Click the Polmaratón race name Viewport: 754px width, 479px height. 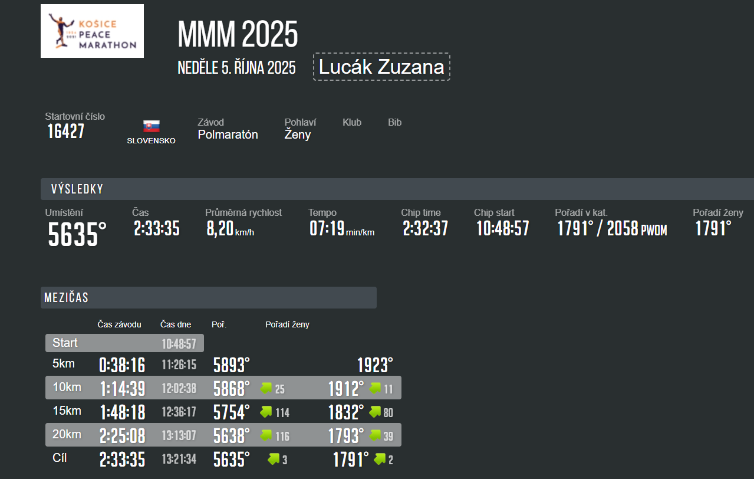(228, 134)
